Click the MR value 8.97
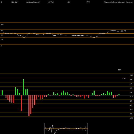Viewport: 134px width, 134px height. tap(124, 78)
